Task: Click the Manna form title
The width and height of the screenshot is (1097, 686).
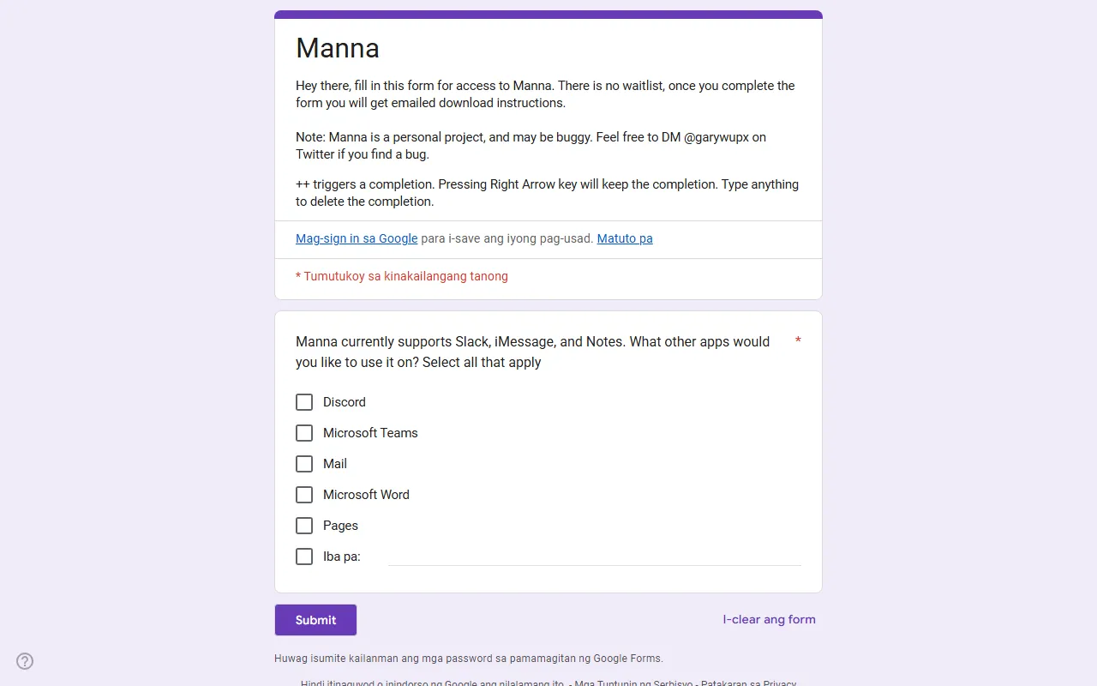Action: [338, 48]
